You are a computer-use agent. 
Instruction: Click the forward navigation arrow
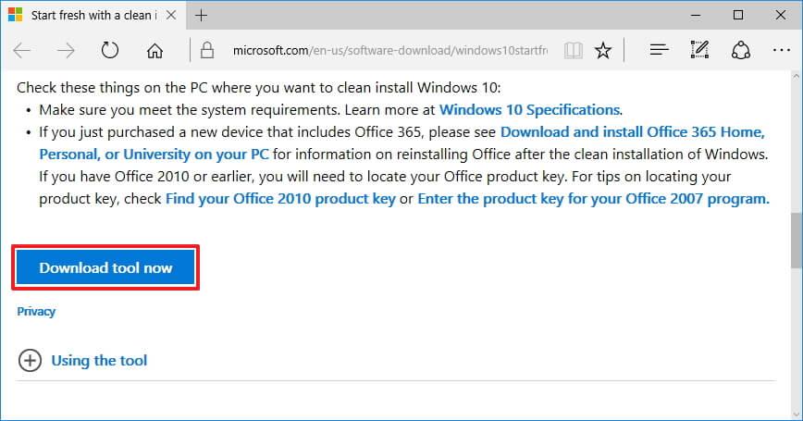click(66, 50)
